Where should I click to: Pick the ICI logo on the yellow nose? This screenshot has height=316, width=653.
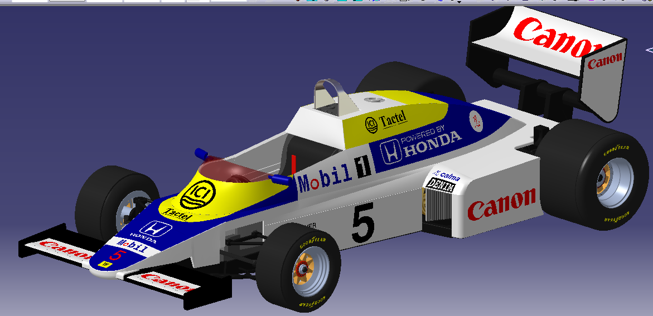tap(198, 195)
